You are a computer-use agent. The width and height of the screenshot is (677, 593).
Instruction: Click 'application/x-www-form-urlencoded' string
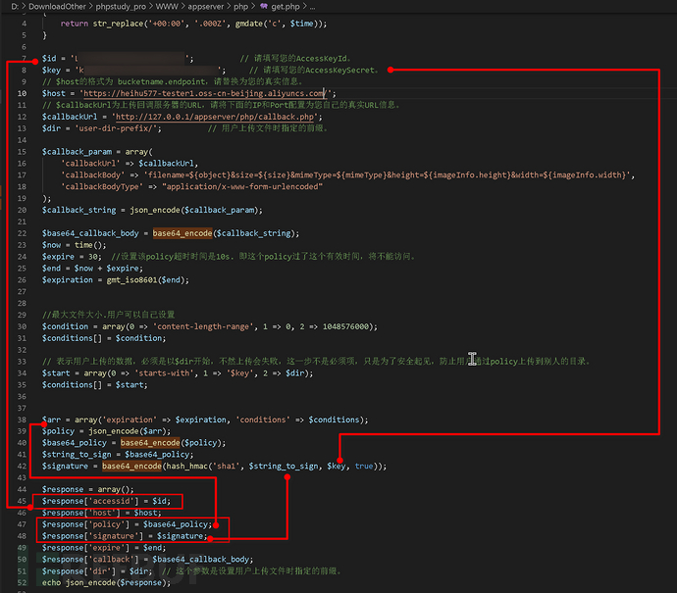(241, 186)
